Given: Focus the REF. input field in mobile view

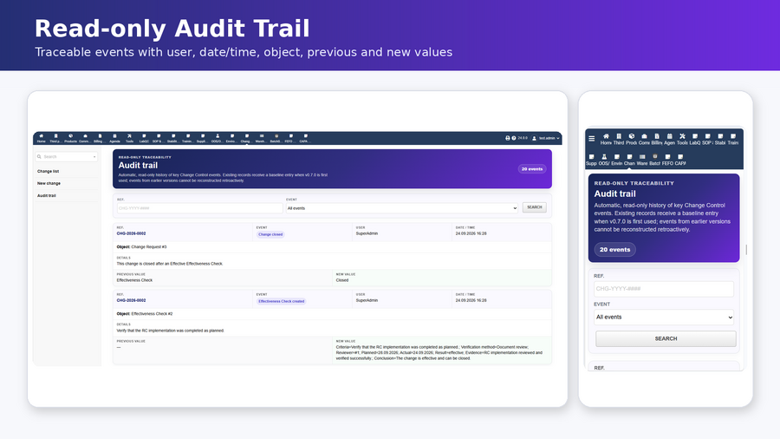Looking at the screenshot, I should [664, 289].
